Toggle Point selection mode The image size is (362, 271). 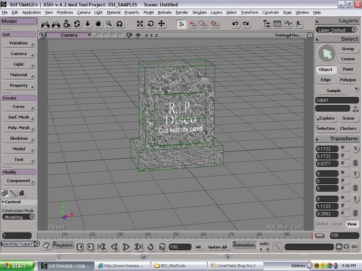[x=348, y=69]
